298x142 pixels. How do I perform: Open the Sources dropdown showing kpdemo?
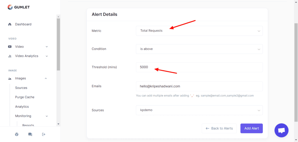199,110
